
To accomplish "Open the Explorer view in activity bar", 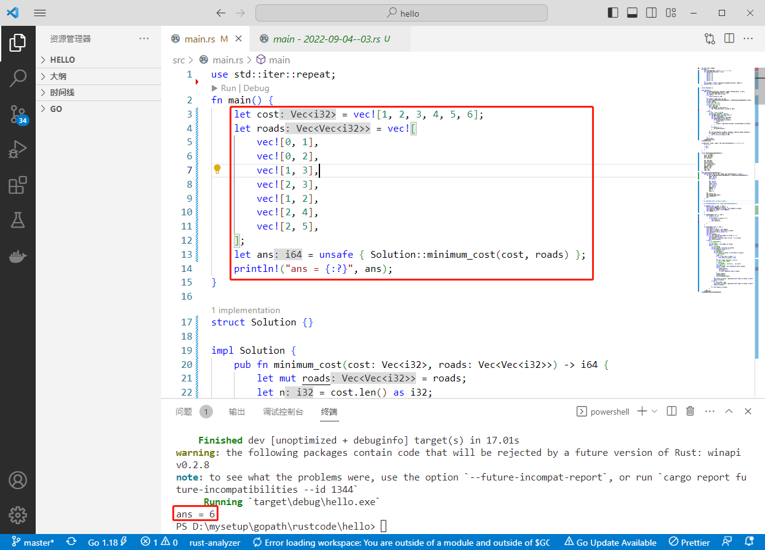I will (x=18, y=43).
